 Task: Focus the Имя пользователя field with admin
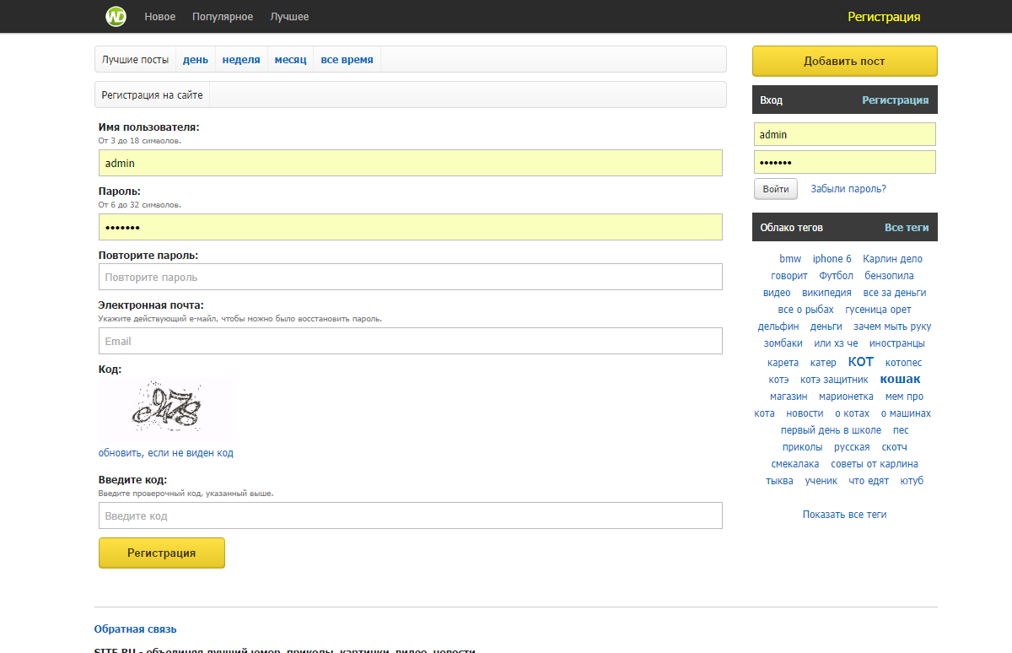click(x=411, y=163)
